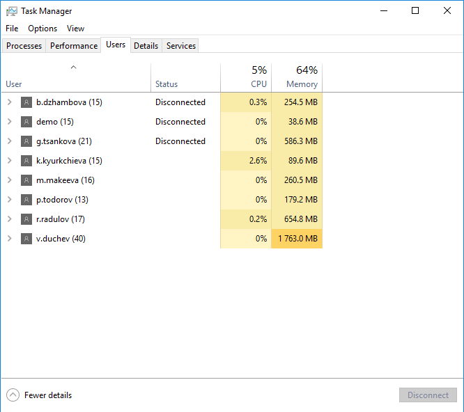This screenshot has width=464, height=412.
Task: Open the View menu
Action: pyautogui.click(x=75, y=29)
